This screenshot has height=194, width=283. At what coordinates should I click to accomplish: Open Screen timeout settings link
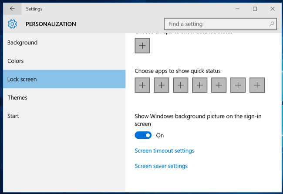[165, 151]
